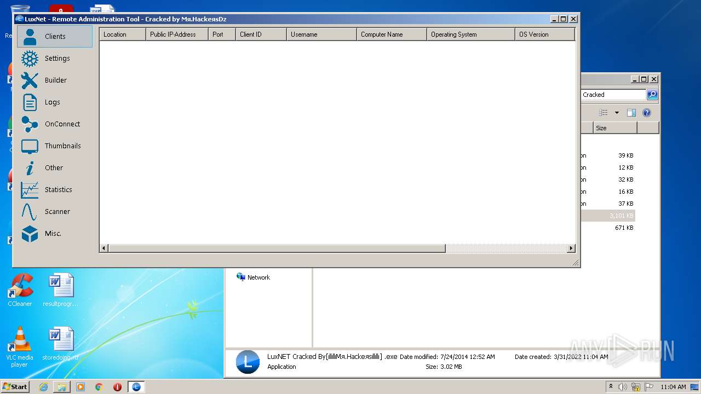Open the Logs document icon
The width and height of the screenshot is (701, 394).
30,102
